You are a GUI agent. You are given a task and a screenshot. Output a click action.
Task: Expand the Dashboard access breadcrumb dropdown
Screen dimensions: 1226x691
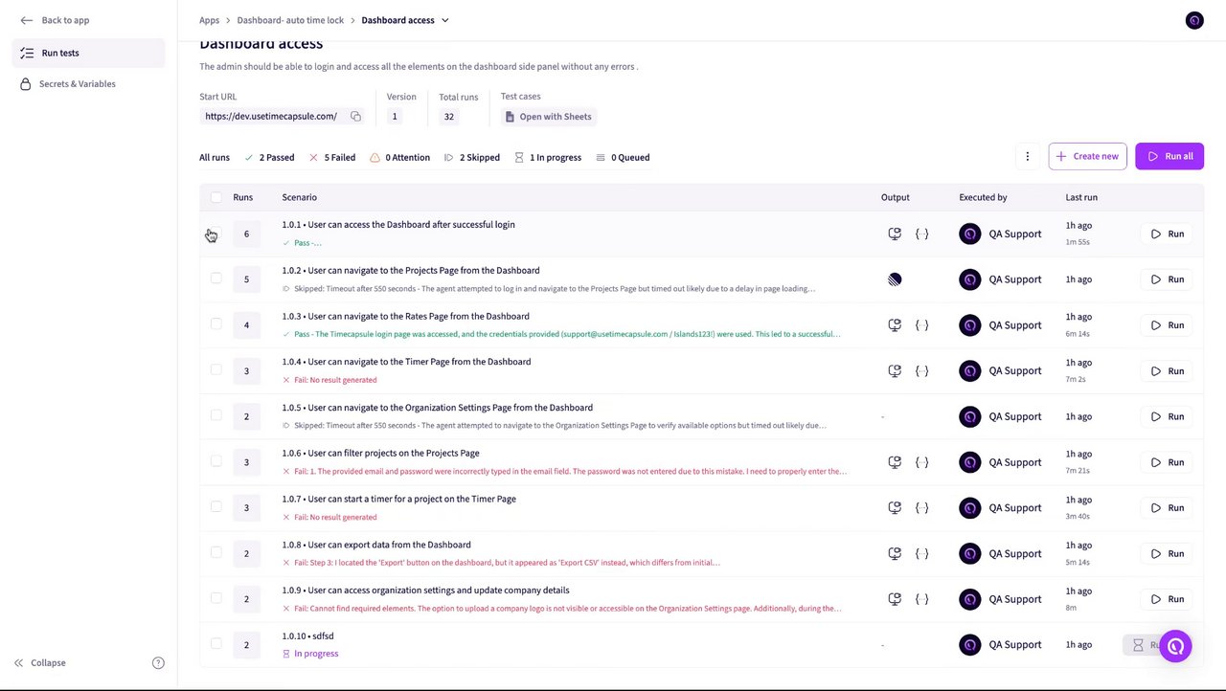pos(444,20)
